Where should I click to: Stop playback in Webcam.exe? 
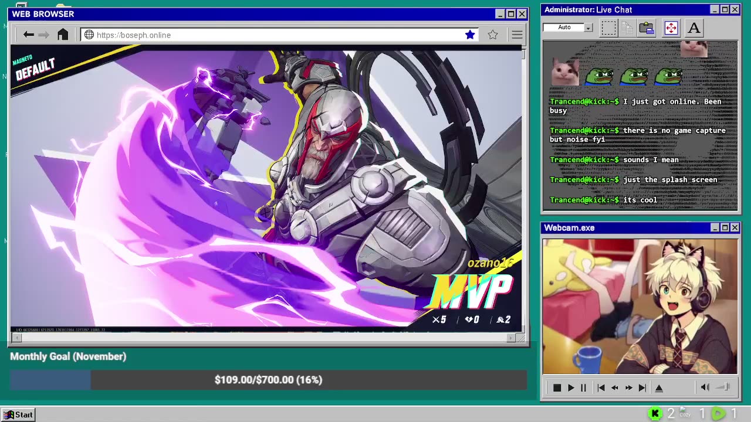click(x=557, y=388)
